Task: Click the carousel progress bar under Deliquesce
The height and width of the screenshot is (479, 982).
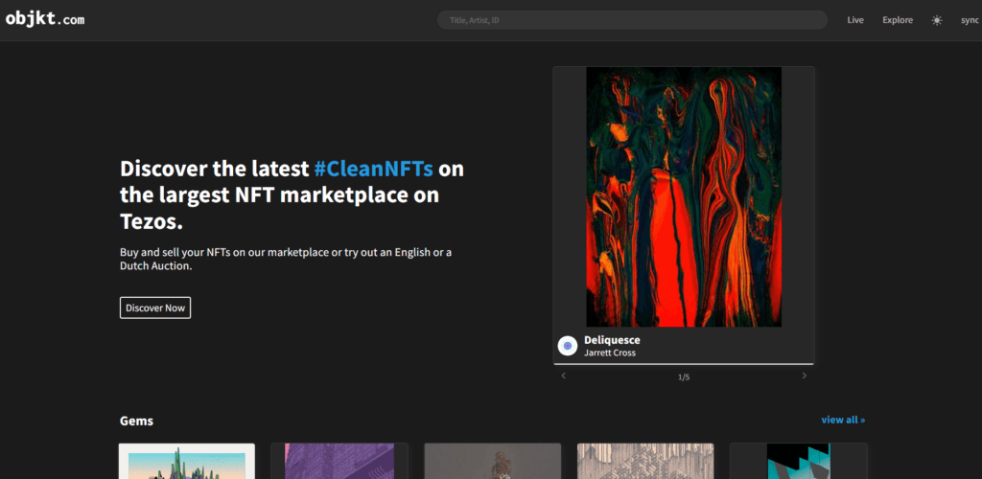Action: pyautogui.click(x=683, y=363)
